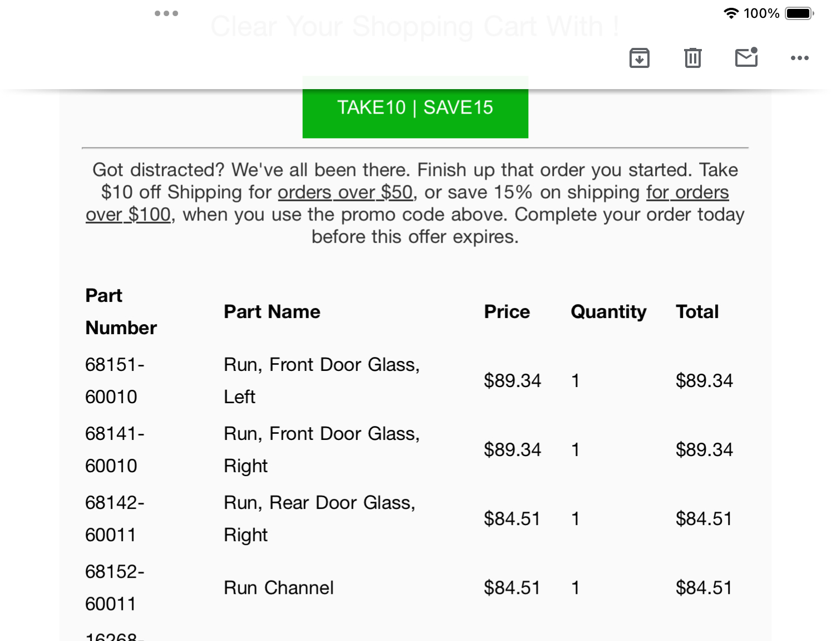Tap the Price column header
Screen dimensions: 831x641
(x=507, y=312)
